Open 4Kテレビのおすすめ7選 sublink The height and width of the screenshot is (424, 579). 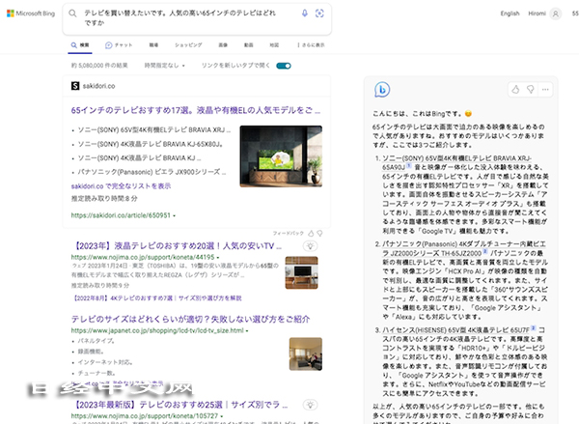[x=156, y=298]
